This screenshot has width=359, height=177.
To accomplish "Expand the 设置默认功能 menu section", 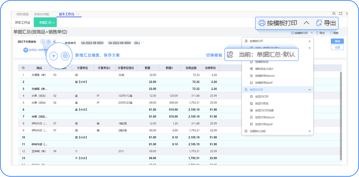I will point(309,131).
